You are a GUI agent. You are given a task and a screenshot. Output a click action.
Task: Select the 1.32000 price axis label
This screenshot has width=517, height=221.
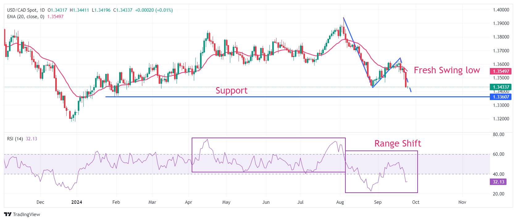coord(501,119)
